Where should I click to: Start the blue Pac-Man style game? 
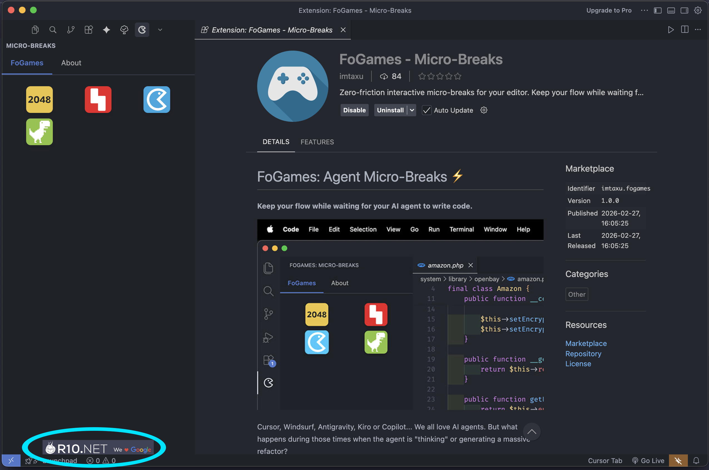[x=157, y=100]
